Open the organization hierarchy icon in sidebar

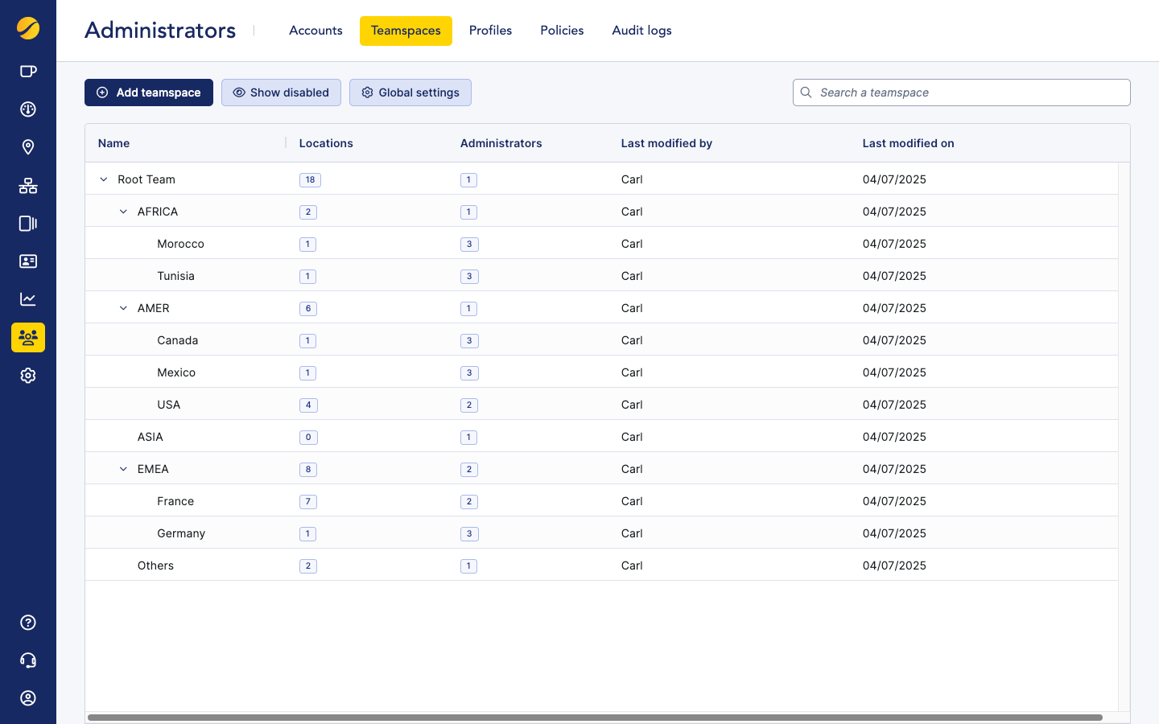point(28,186)
